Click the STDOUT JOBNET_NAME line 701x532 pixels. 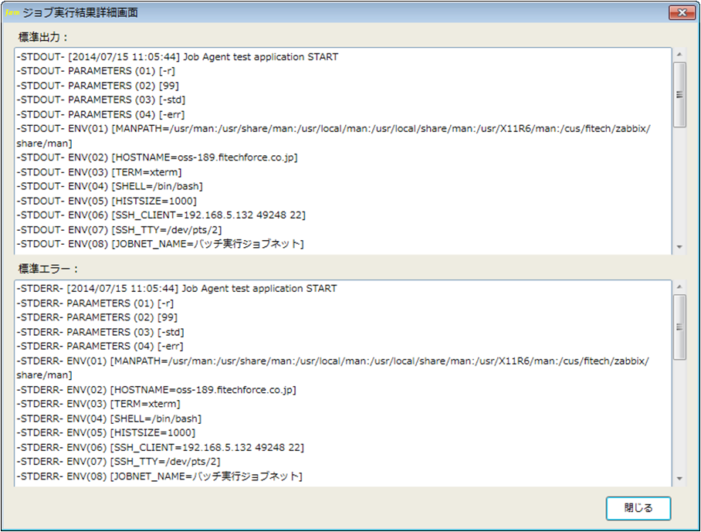[161, 244]
